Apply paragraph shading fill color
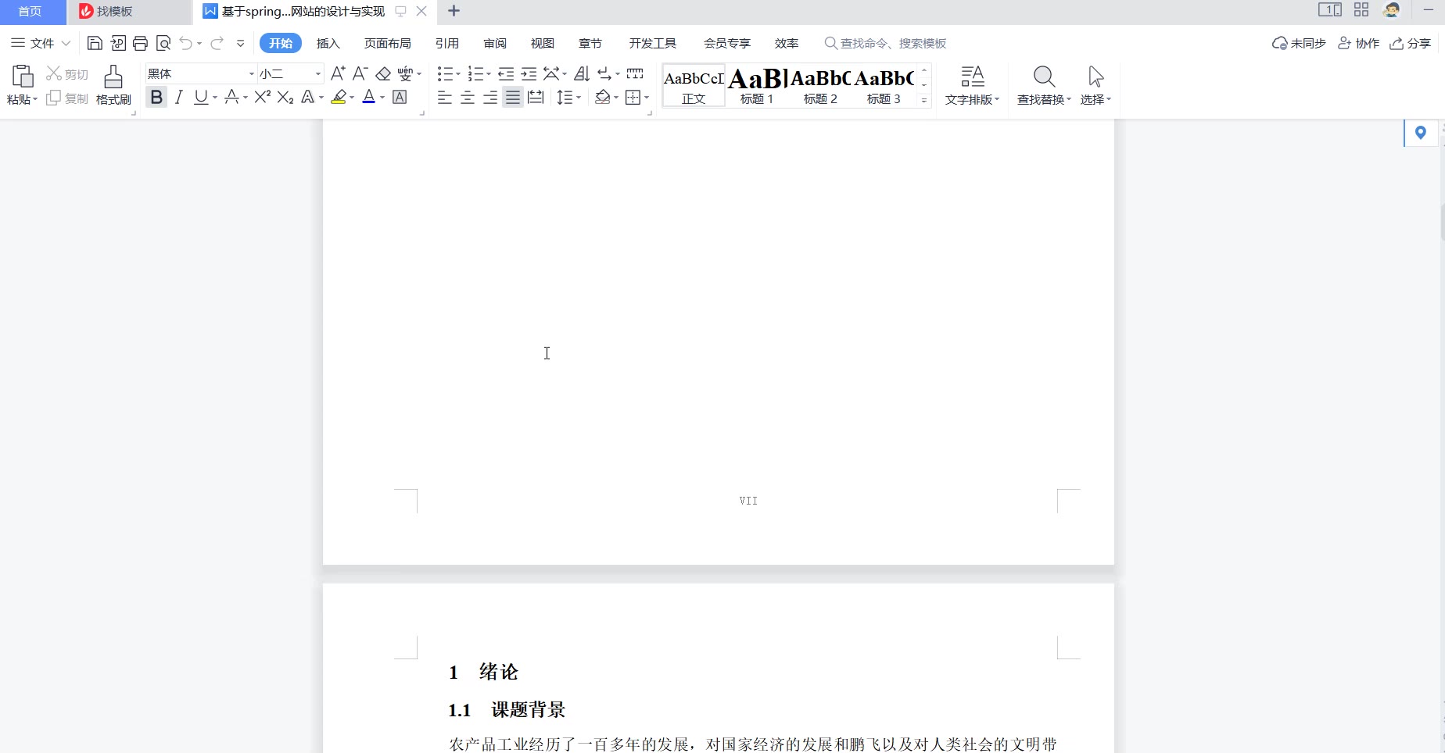 tap(602, 97)
